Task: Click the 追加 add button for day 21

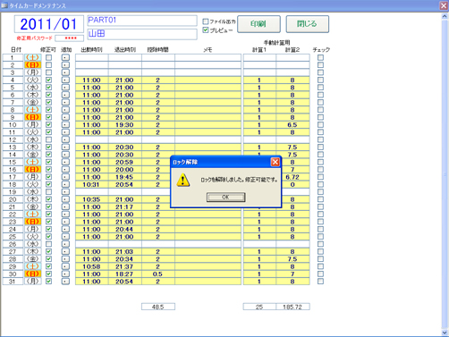Action: [65, 206]
